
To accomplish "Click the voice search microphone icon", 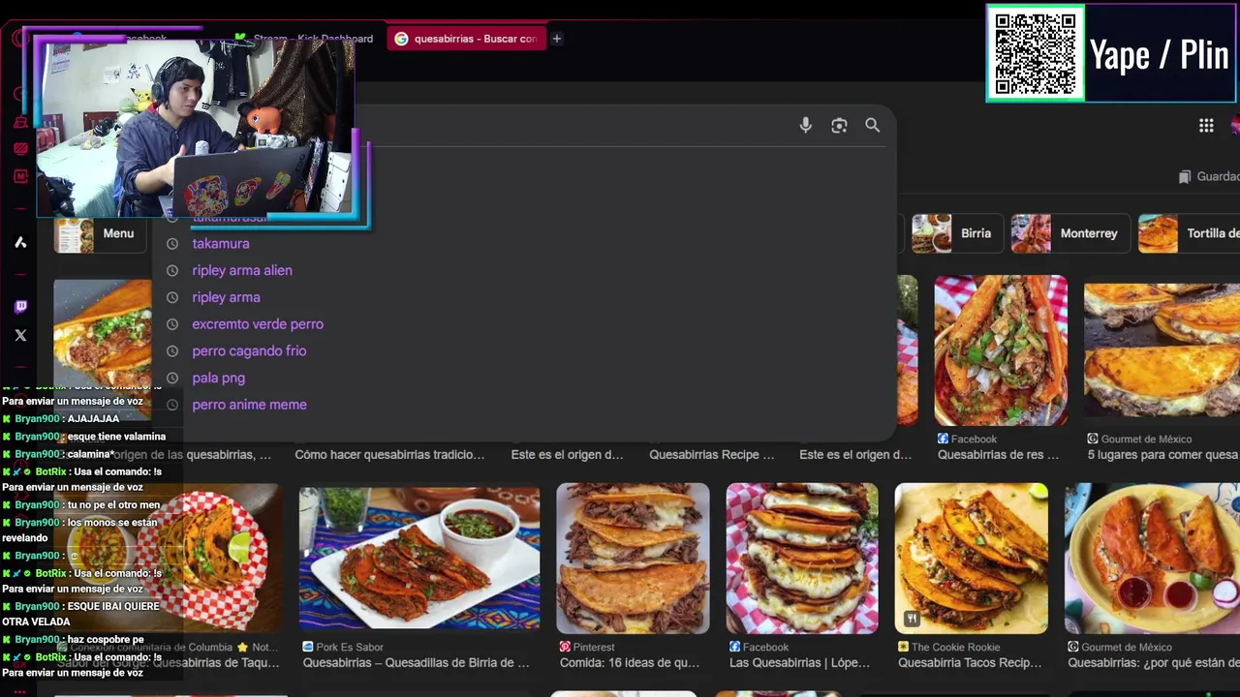I will pos(805,125).
